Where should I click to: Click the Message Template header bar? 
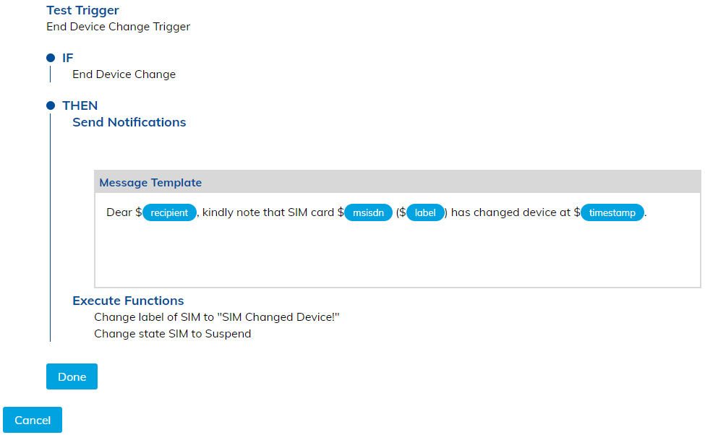[x=397, y=182]
